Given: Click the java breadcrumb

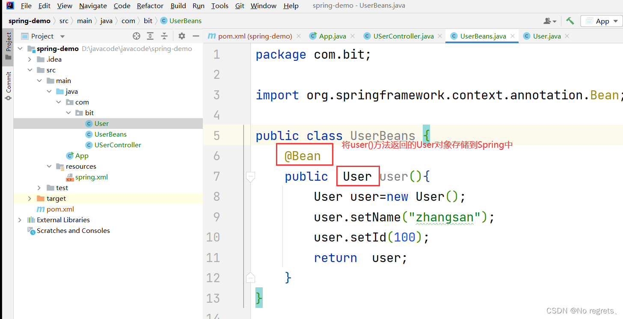Looking at the screenshot, I should 107,21.
